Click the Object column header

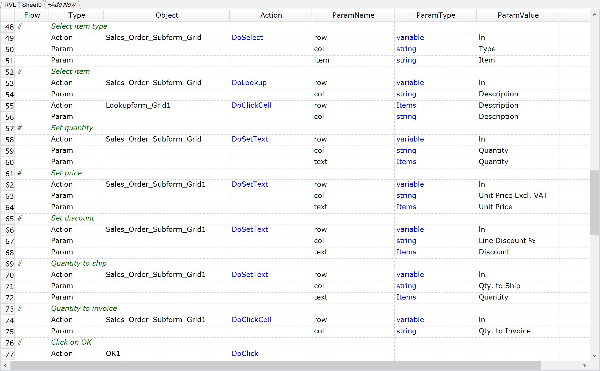click(167, 15)
